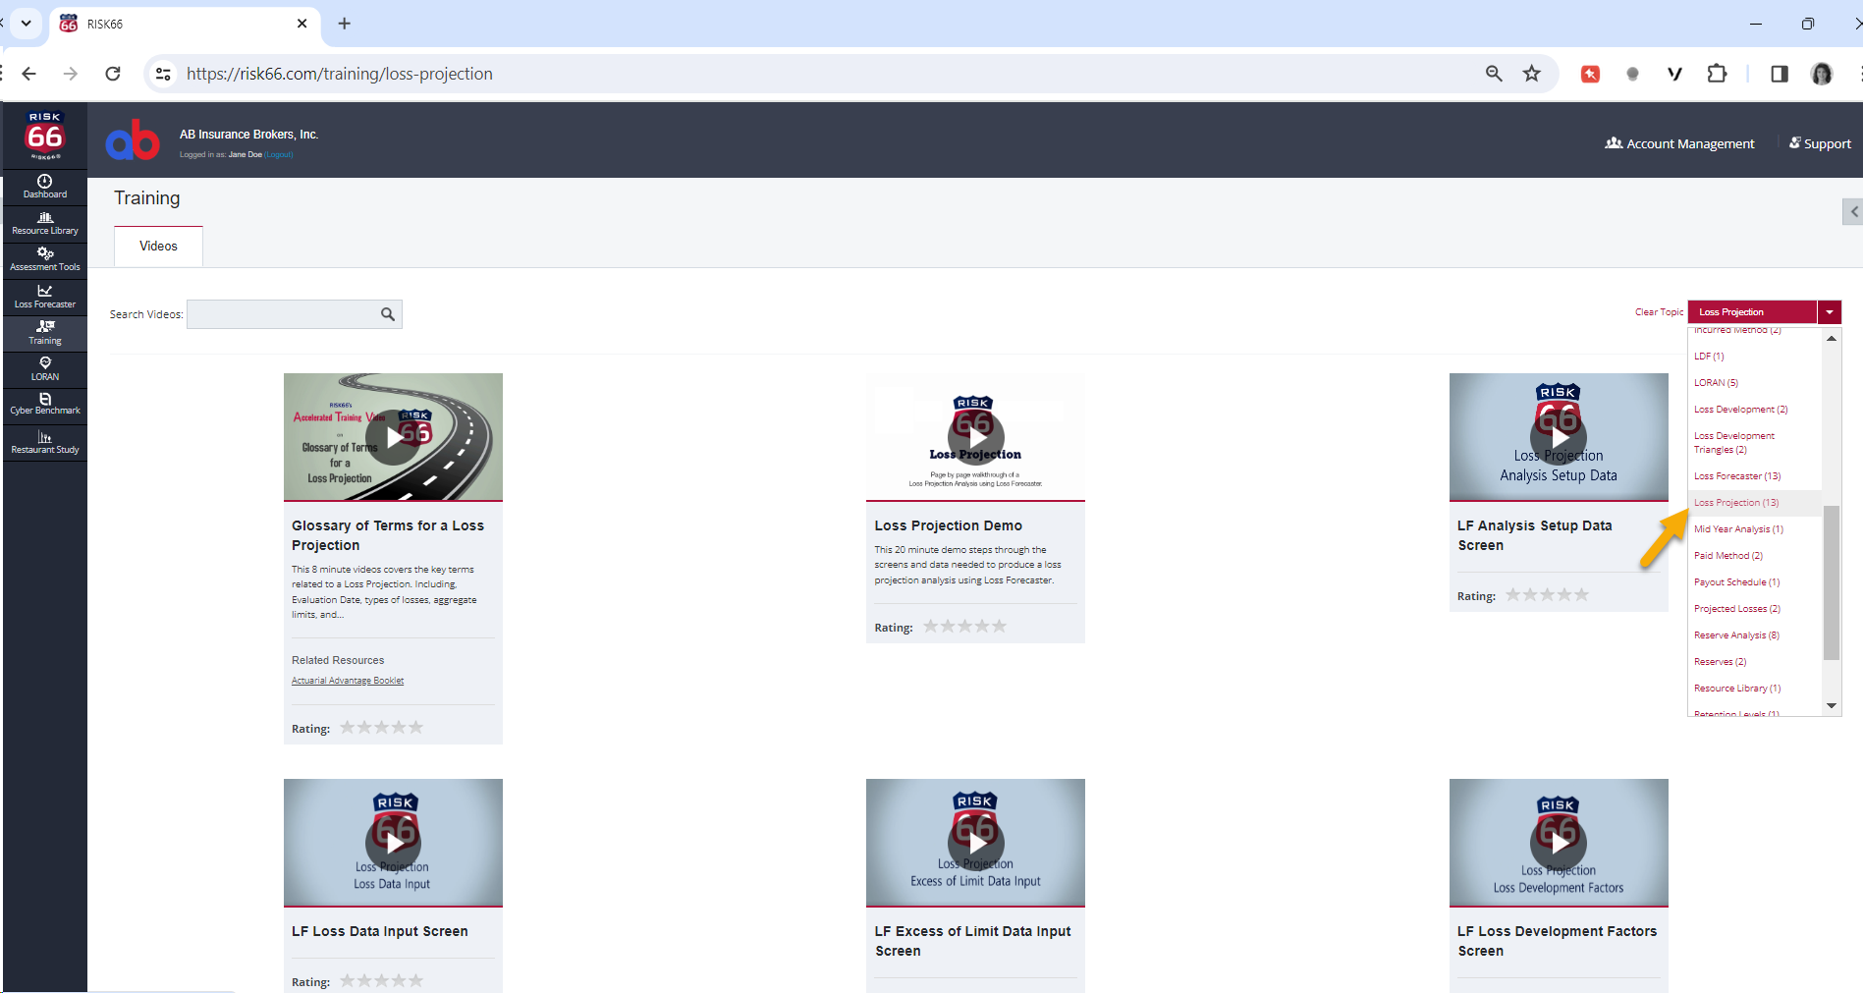Play the Loss Projection Demo video
This screenshot has width=1863, height=993.
tap(975, 437)
